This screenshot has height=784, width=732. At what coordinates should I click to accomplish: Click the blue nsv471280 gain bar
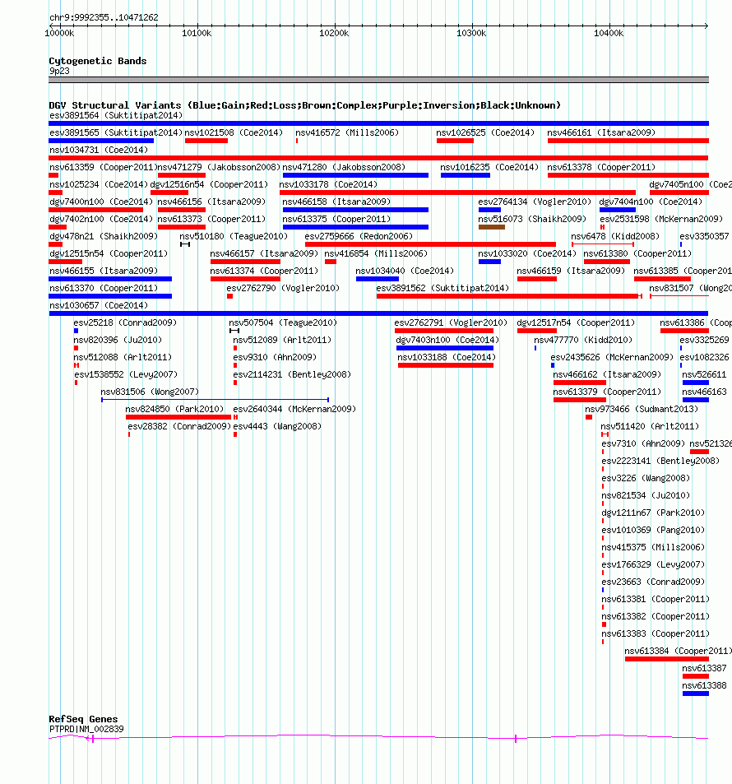[x=355, y=175]
